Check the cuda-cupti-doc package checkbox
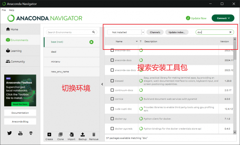This screenshot has height=145, width=240. (112, 109)
